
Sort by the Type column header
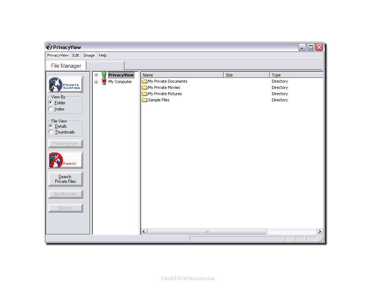tap(297, 75)
